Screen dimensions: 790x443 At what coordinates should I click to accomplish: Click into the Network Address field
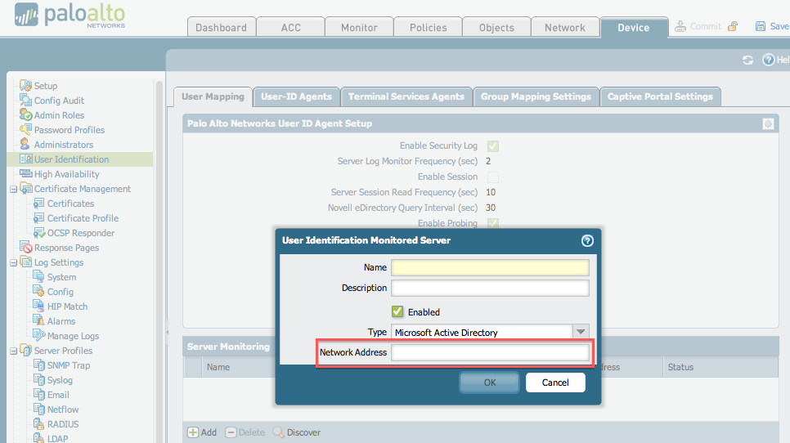coord(490,352)
